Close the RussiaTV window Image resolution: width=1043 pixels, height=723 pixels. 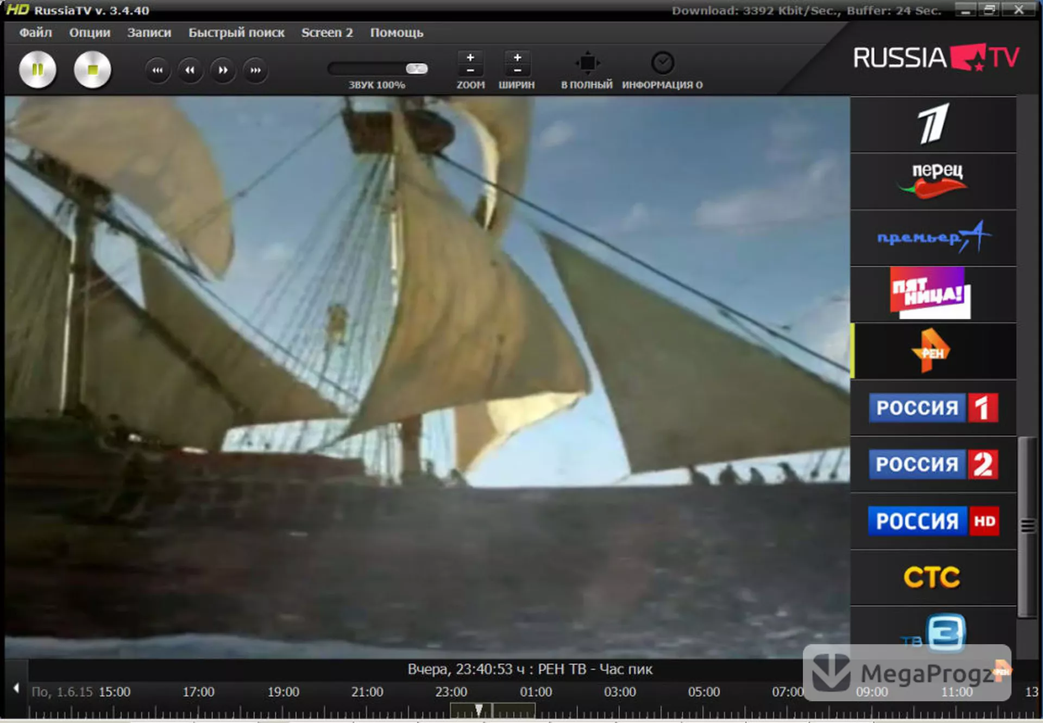point(1019,10)
